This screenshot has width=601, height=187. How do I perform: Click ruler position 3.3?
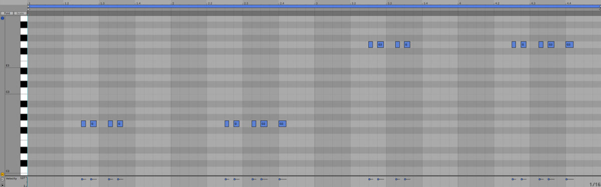(x=390, y=3)
